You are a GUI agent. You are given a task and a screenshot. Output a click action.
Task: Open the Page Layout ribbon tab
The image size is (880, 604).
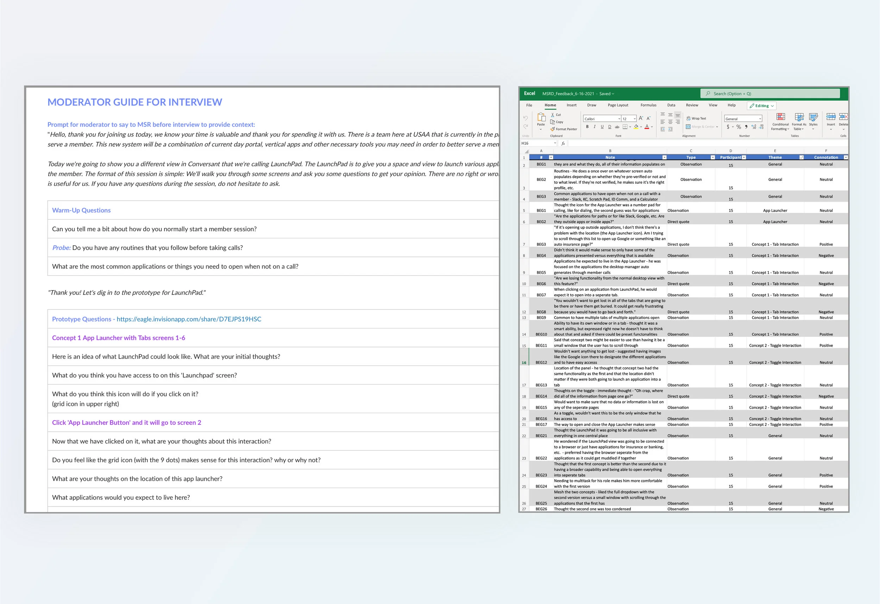618,105
